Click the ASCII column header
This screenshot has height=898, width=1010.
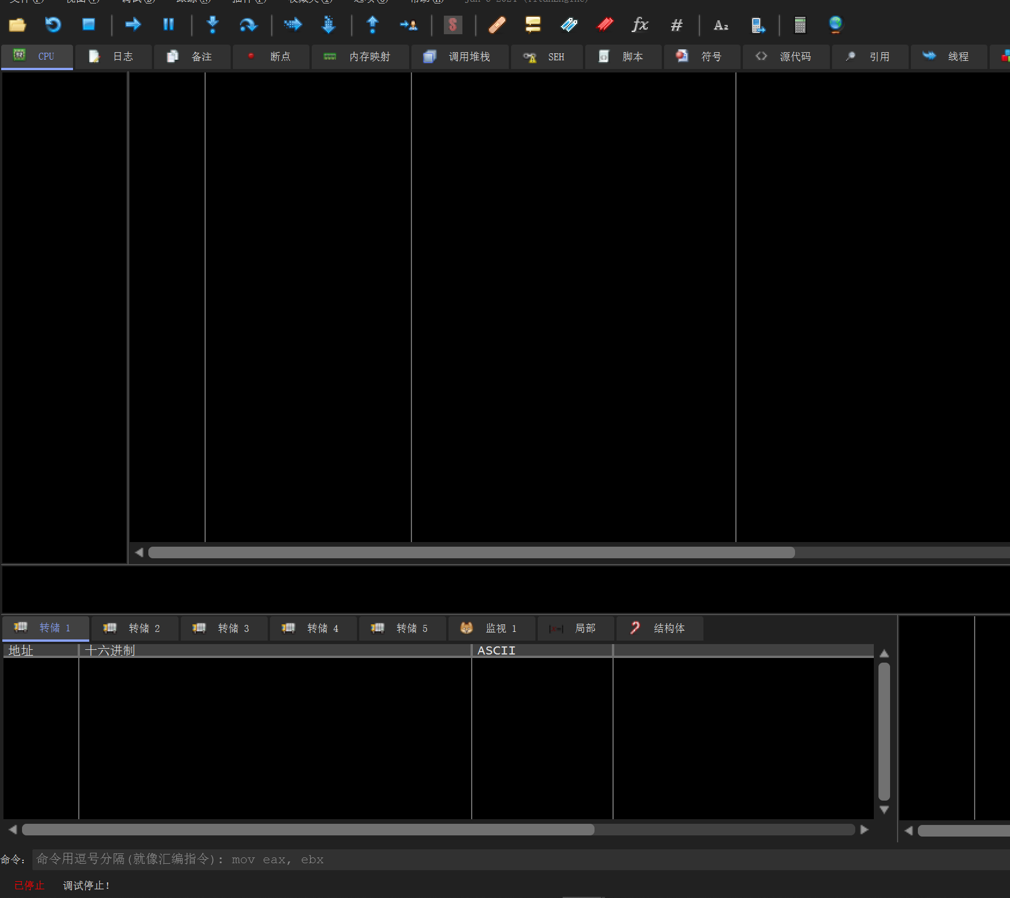pos(542,650)
